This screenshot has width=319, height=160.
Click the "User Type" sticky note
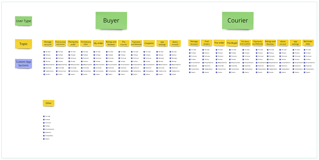23,21
